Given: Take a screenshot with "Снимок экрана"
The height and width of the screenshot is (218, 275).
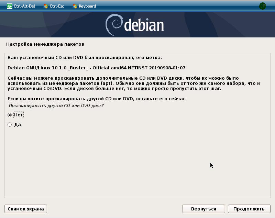Looking at the screenshot, I should (26, 209).
